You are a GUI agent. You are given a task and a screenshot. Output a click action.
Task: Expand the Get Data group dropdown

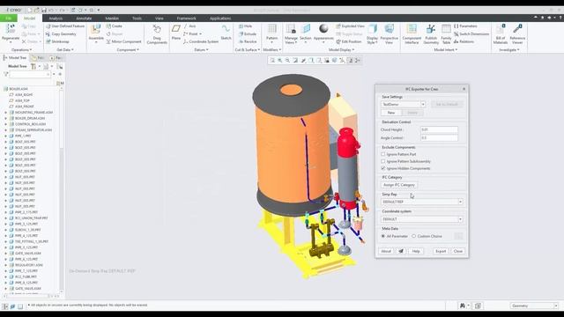(65, 50)
